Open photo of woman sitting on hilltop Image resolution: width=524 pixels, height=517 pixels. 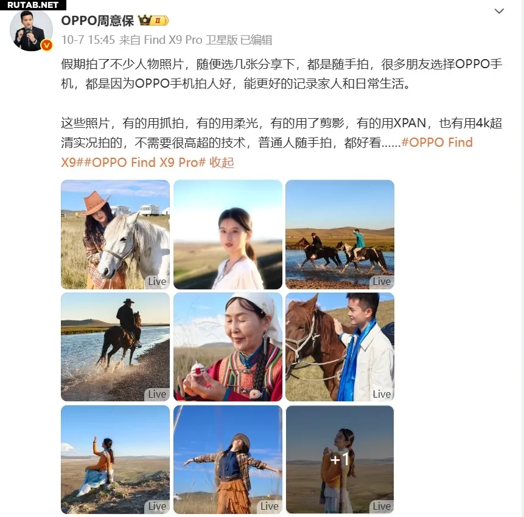click(115, 460)
